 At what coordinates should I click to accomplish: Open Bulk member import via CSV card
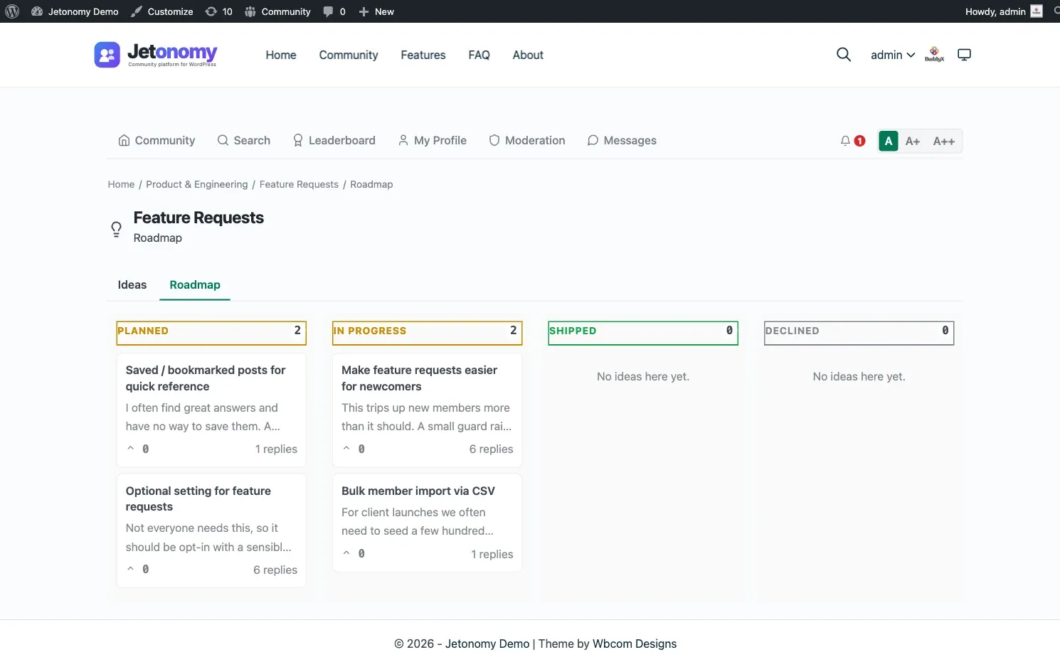coord(418,491)
